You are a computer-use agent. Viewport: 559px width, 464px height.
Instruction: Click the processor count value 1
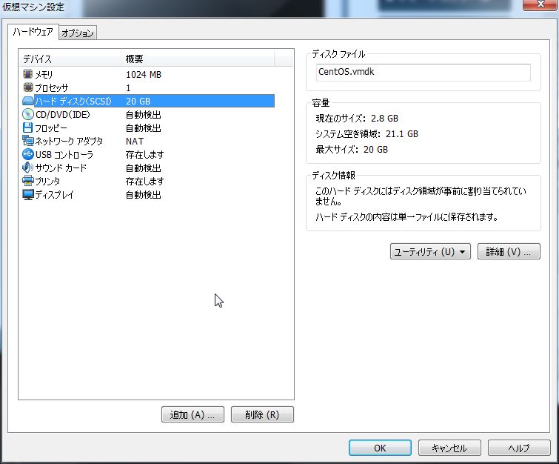(x=128, y=87)
